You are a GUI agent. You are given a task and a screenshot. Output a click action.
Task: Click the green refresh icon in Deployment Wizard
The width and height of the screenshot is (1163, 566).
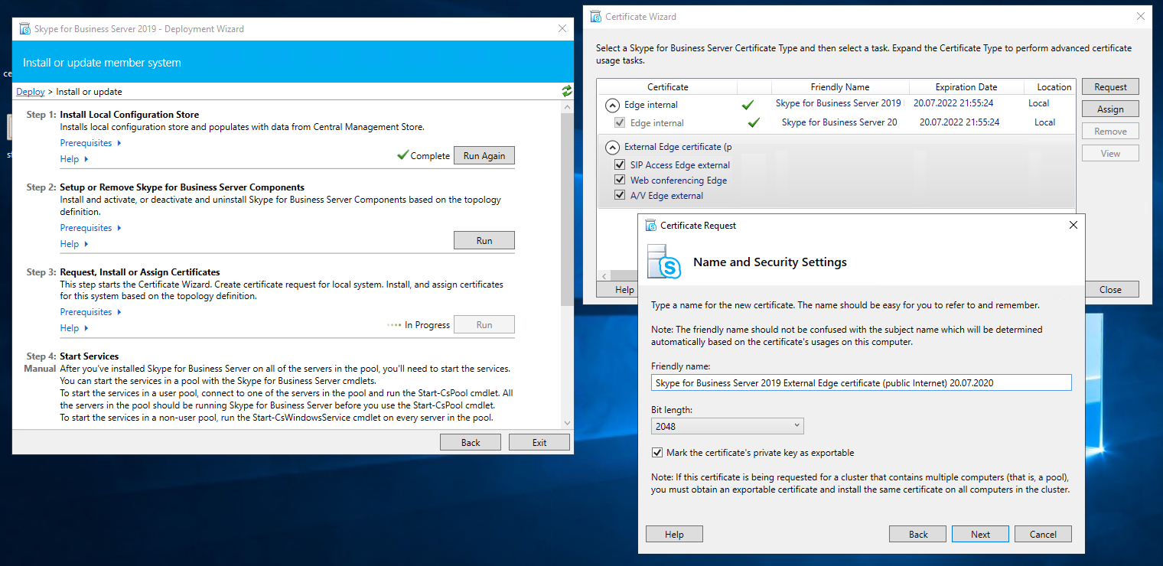(566, 91)
